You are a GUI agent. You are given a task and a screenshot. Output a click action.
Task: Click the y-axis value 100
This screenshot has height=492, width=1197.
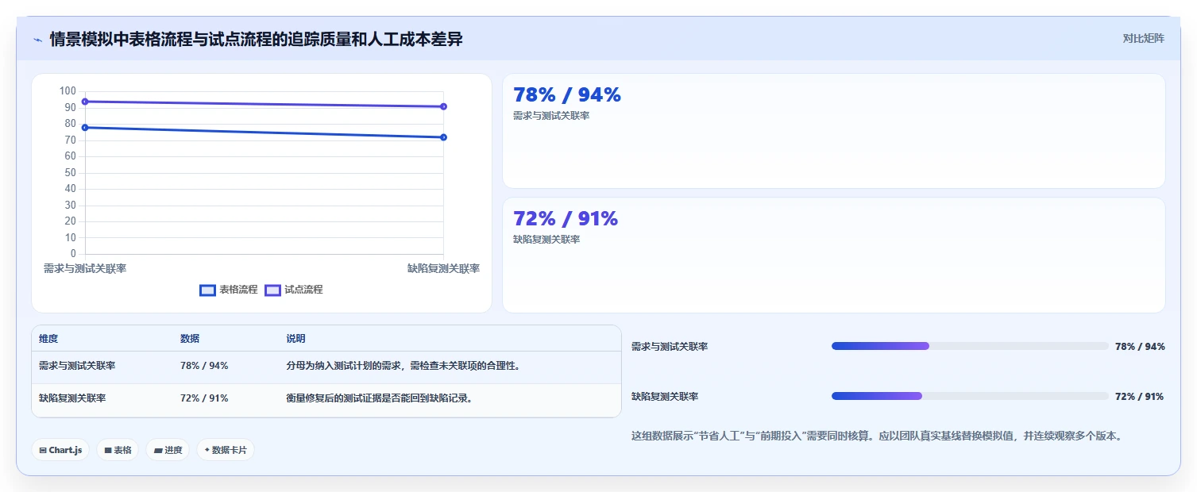point(68,91)
